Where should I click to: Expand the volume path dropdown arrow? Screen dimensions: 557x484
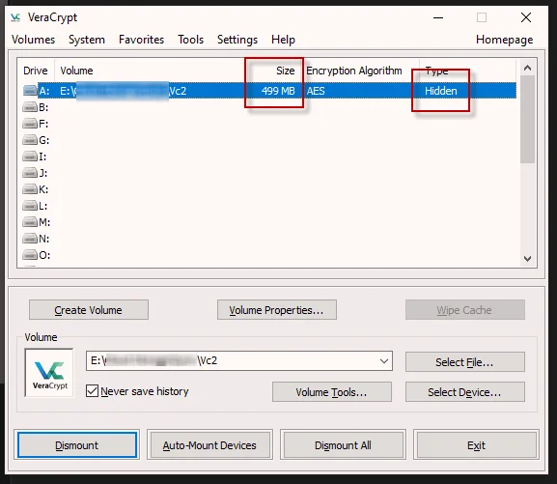383,361
